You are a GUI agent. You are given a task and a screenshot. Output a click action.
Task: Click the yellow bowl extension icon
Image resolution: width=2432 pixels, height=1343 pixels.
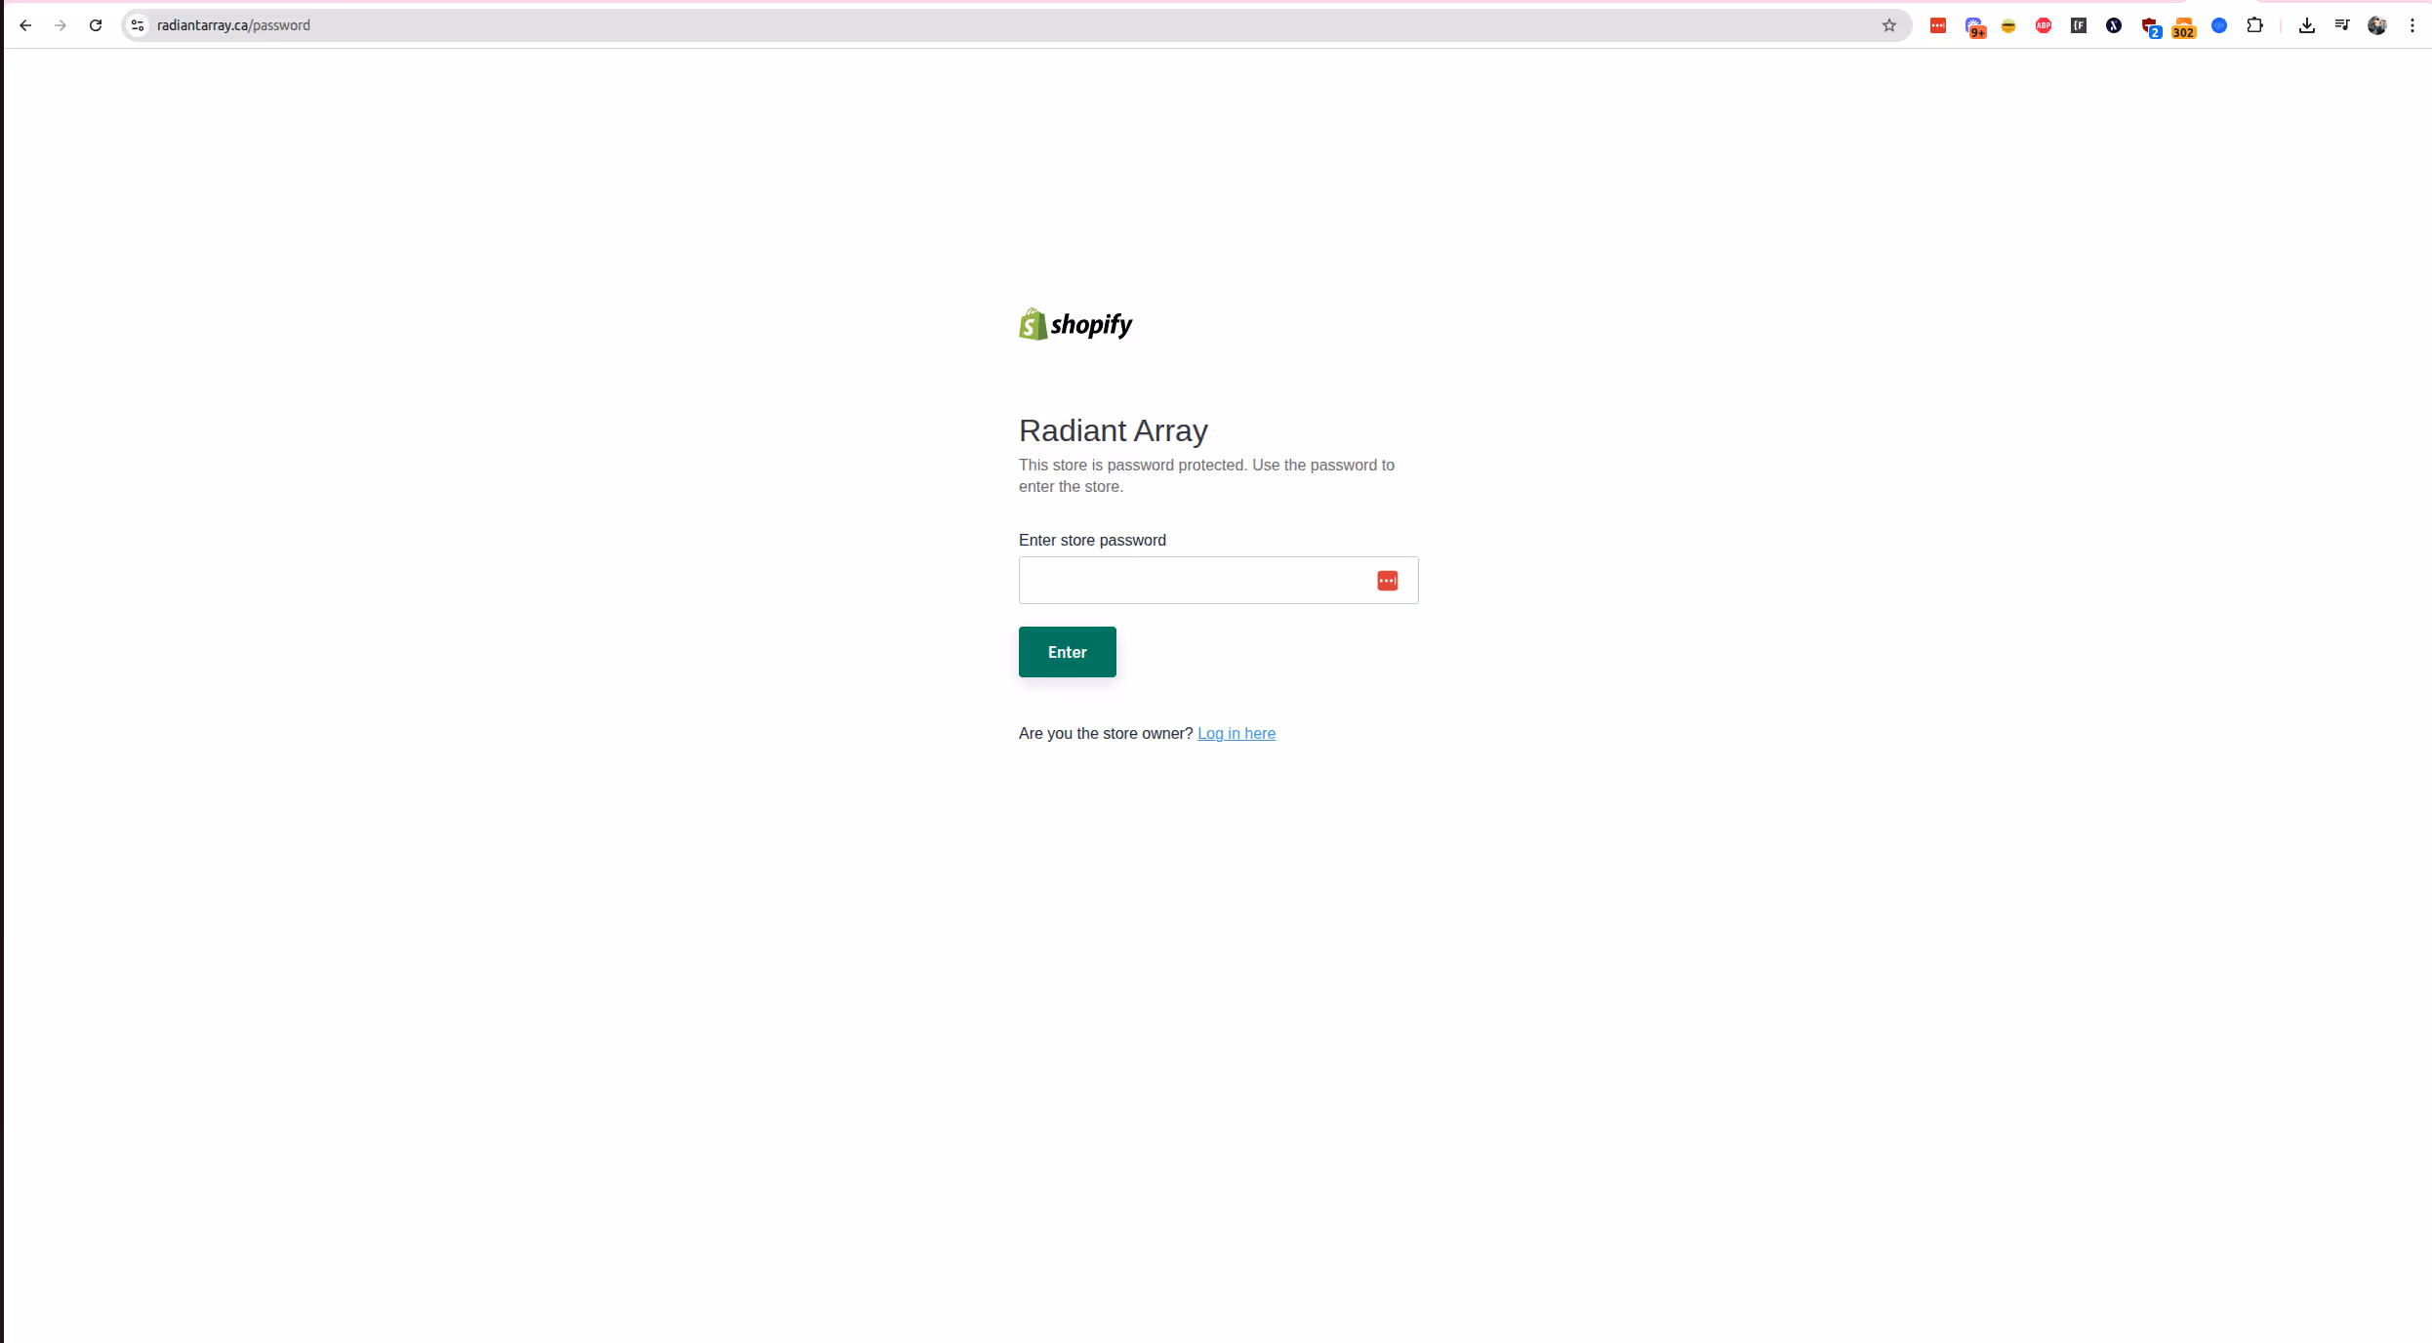pyautogui.click(x=2008, y=25)
